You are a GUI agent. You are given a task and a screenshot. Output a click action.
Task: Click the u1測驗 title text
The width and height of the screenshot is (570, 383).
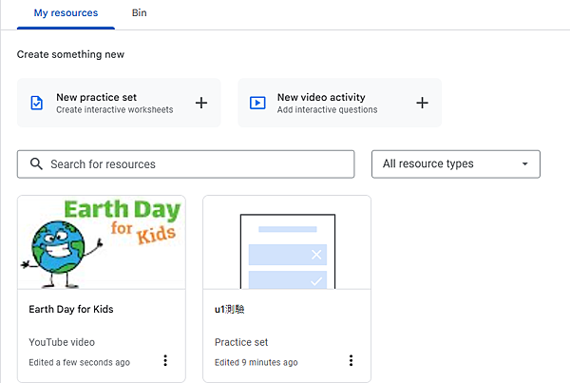coord(229,309)
